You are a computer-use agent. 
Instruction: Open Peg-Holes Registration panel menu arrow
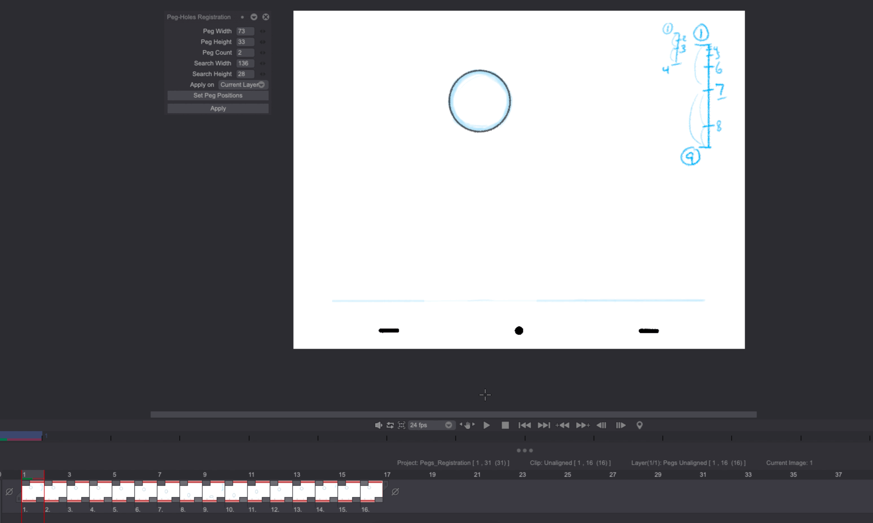(254, 17)
